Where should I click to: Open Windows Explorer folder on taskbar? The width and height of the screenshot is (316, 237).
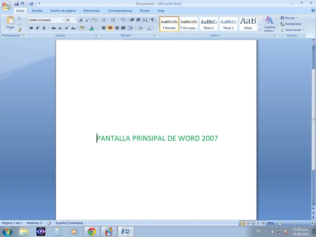tap(24, 232)
